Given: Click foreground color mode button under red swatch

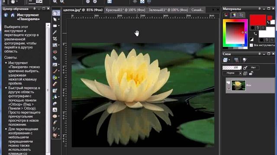Looking at the screenshot, I should 253,28.
